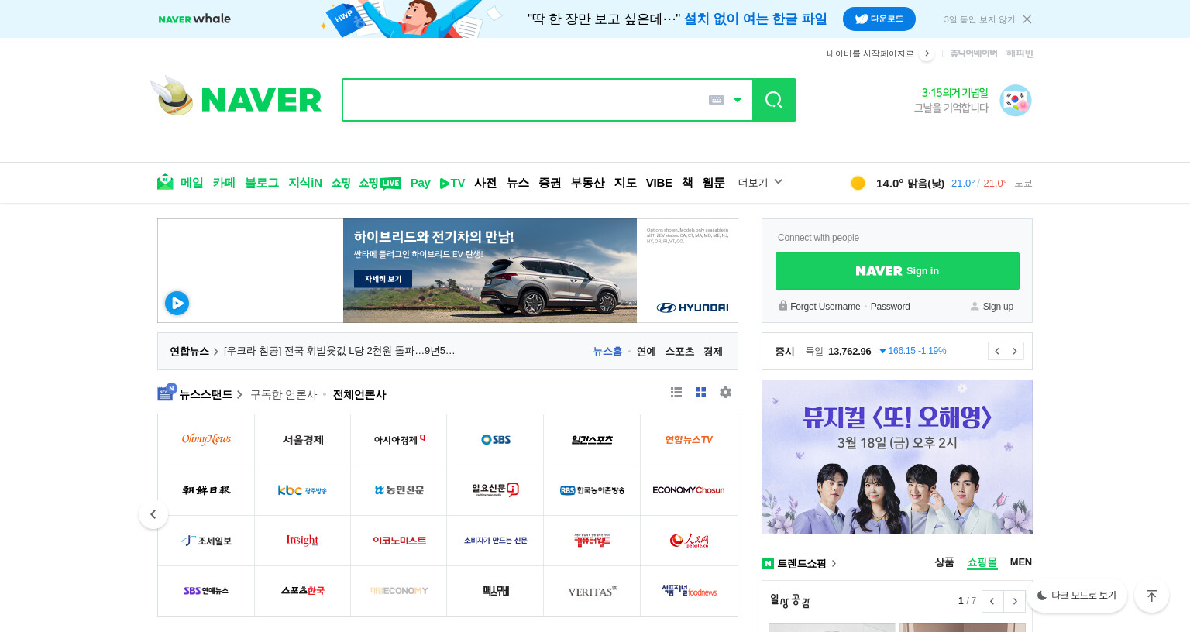The width and height of the screenshot is (1190, 632).
Task: Show previous stock index arrow
Action: click(996, 351)
